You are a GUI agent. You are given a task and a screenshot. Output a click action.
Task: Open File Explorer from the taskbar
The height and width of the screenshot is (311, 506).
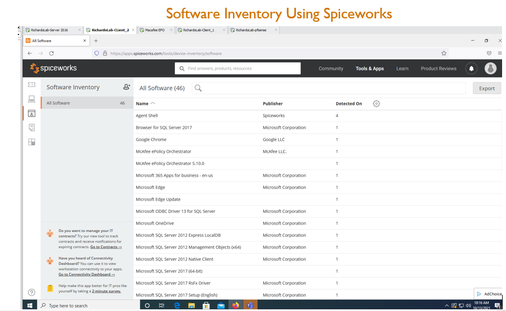click(192, 305)
